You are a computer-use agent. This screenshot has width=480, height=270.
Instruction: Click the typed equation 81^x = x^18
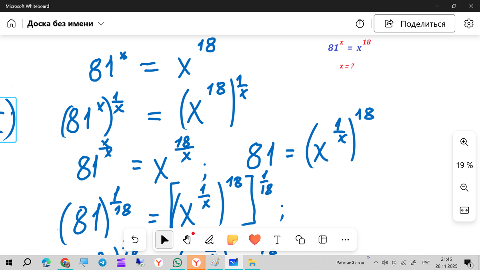pos(350,46)
